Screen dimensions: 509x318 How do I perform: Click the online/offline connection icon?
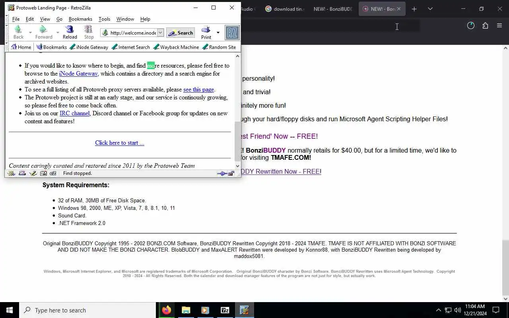222,173
